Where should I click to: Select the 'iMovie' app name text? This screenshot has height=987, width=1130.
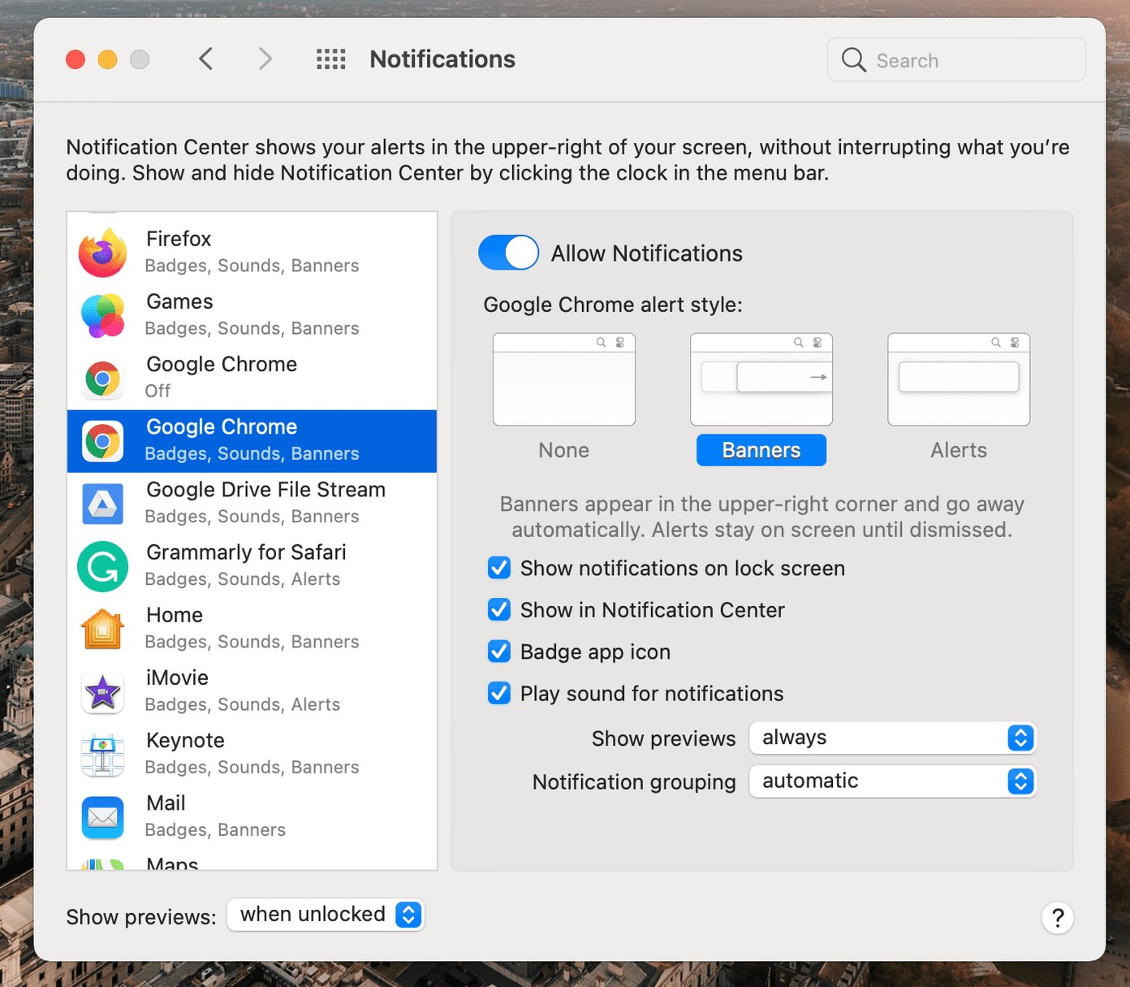[x=177, y=677]
